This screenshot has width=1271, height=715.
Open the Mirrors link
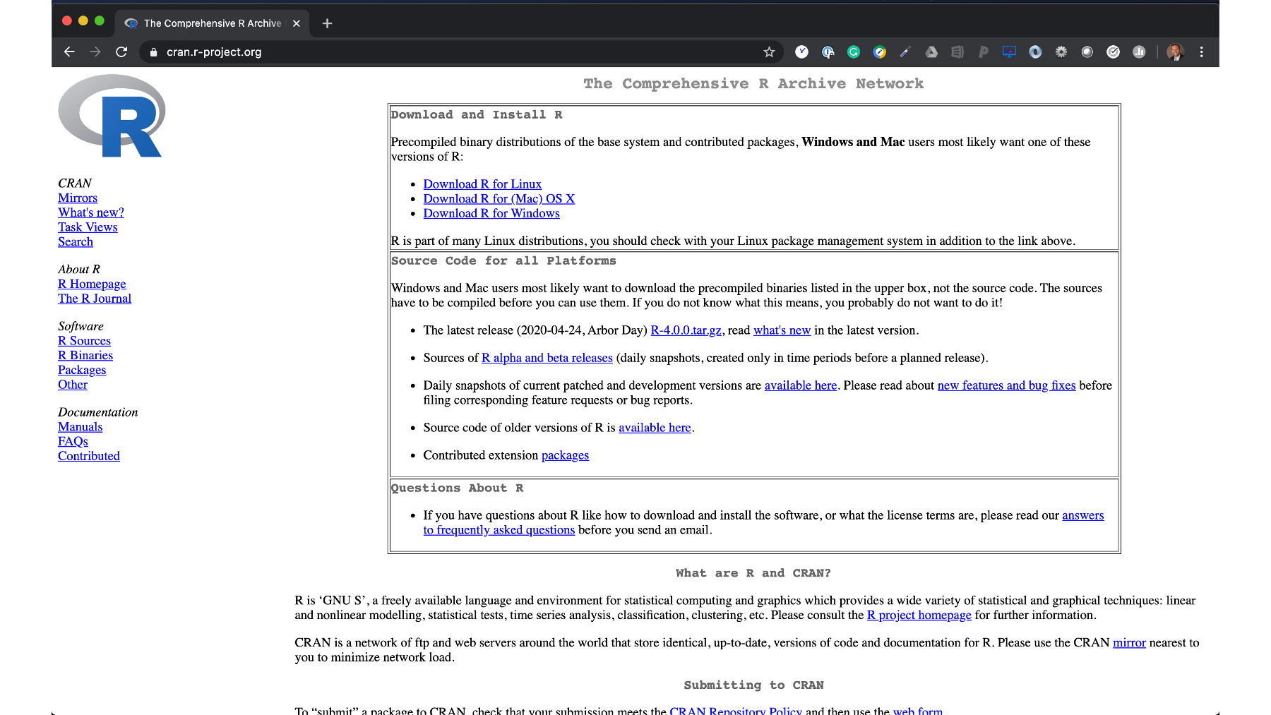(x=78, y=198)
